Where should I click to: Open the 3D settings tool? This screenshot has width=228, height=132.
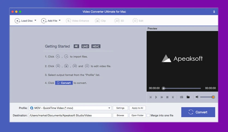[119, 21]
